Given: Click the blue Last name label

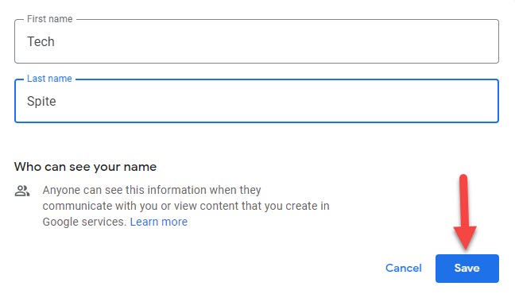Looking at the screenshot, I should tap(49, 79).
